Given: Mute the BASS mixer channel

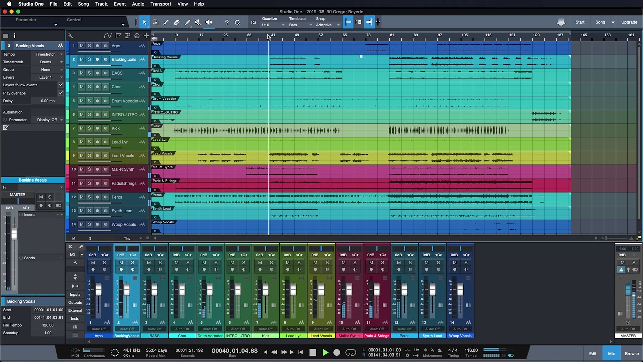Looking at the screenshot, I should pyautogui.click(x=148, y=263).
